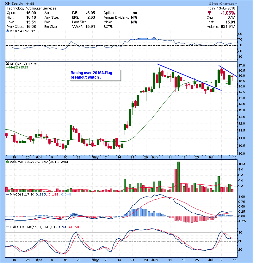Image resolution: width=253 pixels, height=263 pixels.
Task: Click the Yield label
Action: click(108, 22)
